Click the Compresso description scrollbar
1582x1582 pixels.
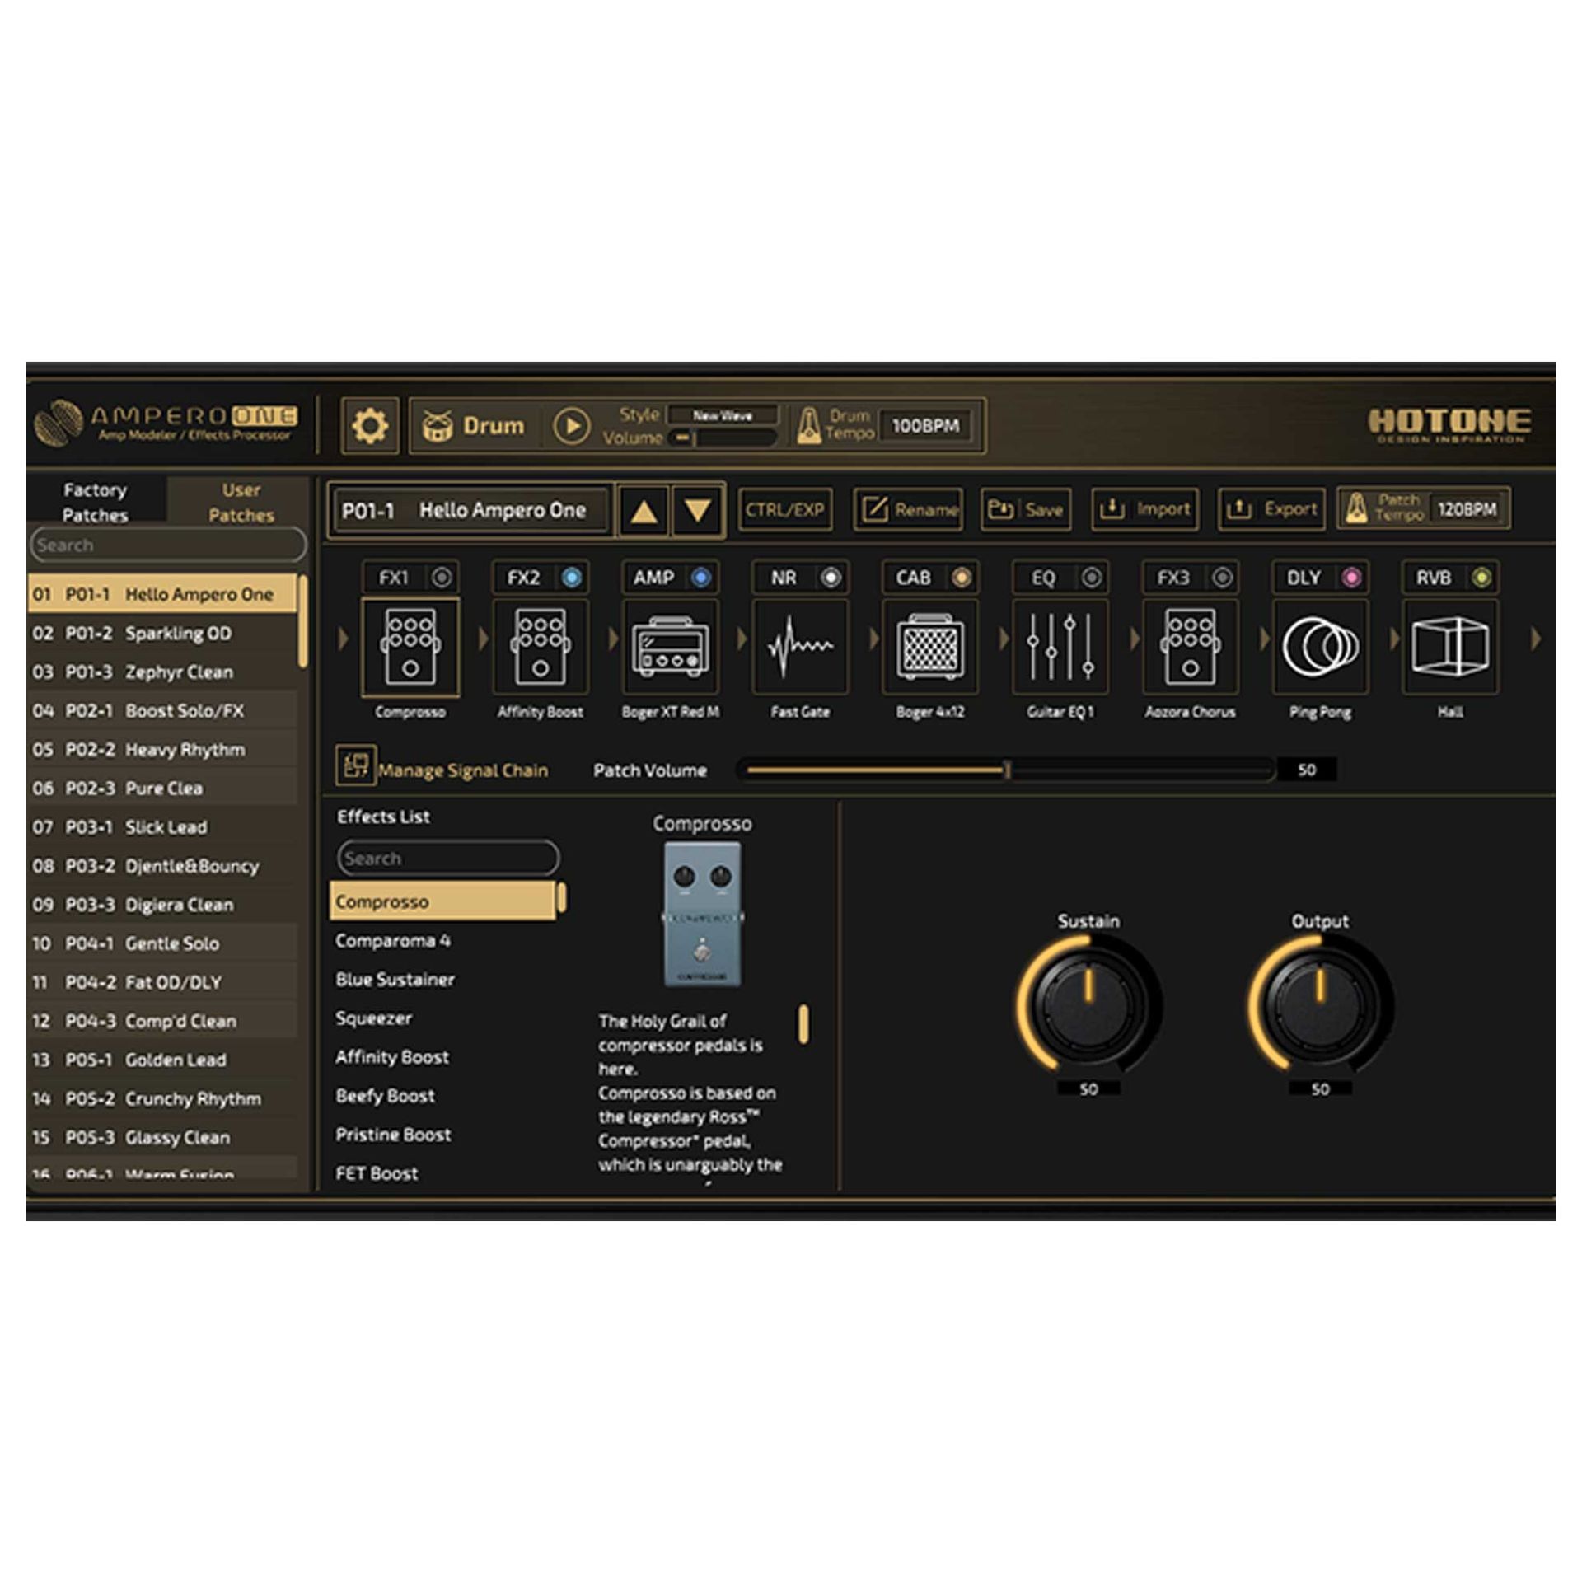point(803,1024)
